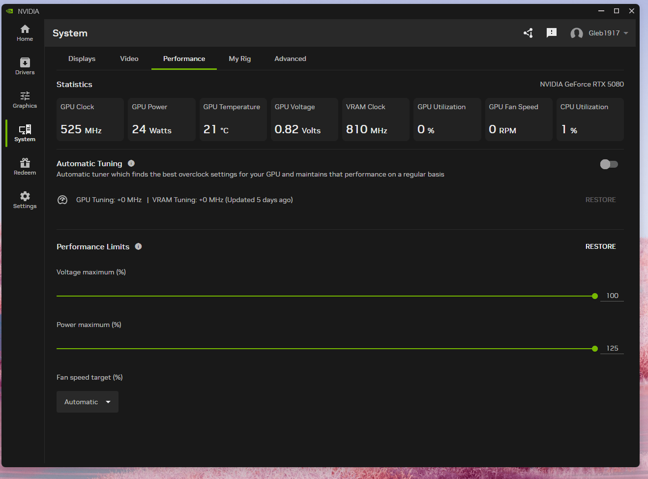
Task: Click the GPU Utilization statistic card
Action: click(447, 120)
